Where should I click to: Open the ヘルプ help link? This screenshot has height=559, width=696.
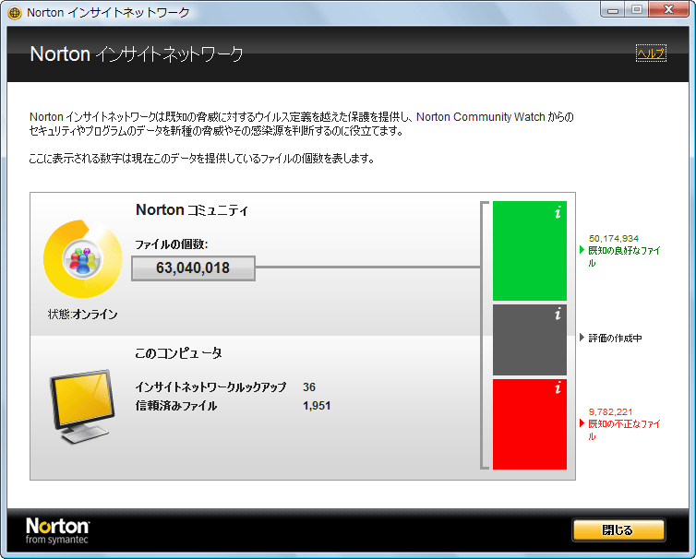pos(651,54)
